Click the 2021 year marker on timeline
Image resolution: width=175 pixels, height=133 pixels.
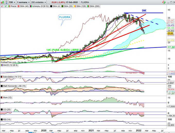[x=91, y=130]
